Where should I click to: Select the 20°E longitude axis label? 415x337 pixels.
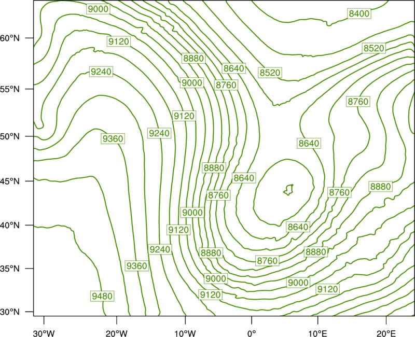click(386, 333)
